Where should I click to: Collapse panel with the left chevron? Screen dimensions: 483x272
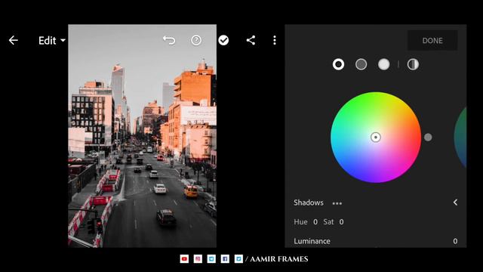[455, 202]
